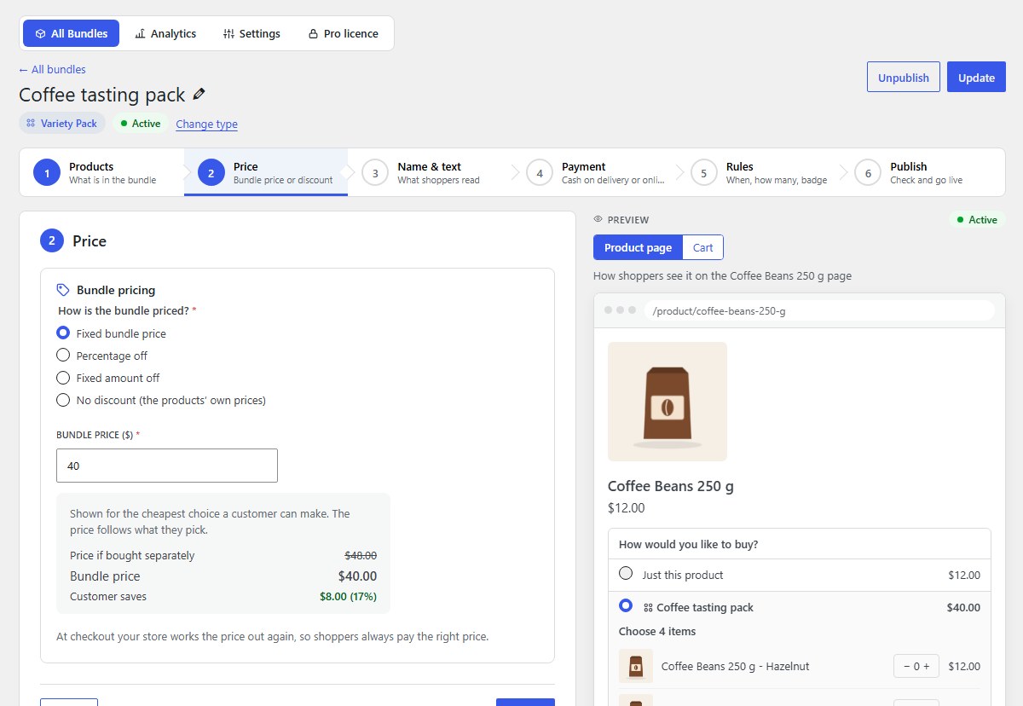This screenshot has height=706, width=1023.
Task: Follow the Change type link
Action: pyautogui.click(x=206, y=124)
